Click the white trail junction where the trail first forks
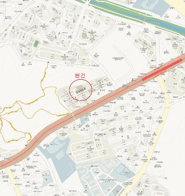The image size is (185, 196). [43, 90]
